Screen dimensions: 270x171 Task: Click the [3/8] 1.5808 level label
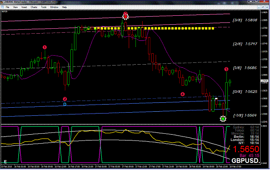(245, 20)
